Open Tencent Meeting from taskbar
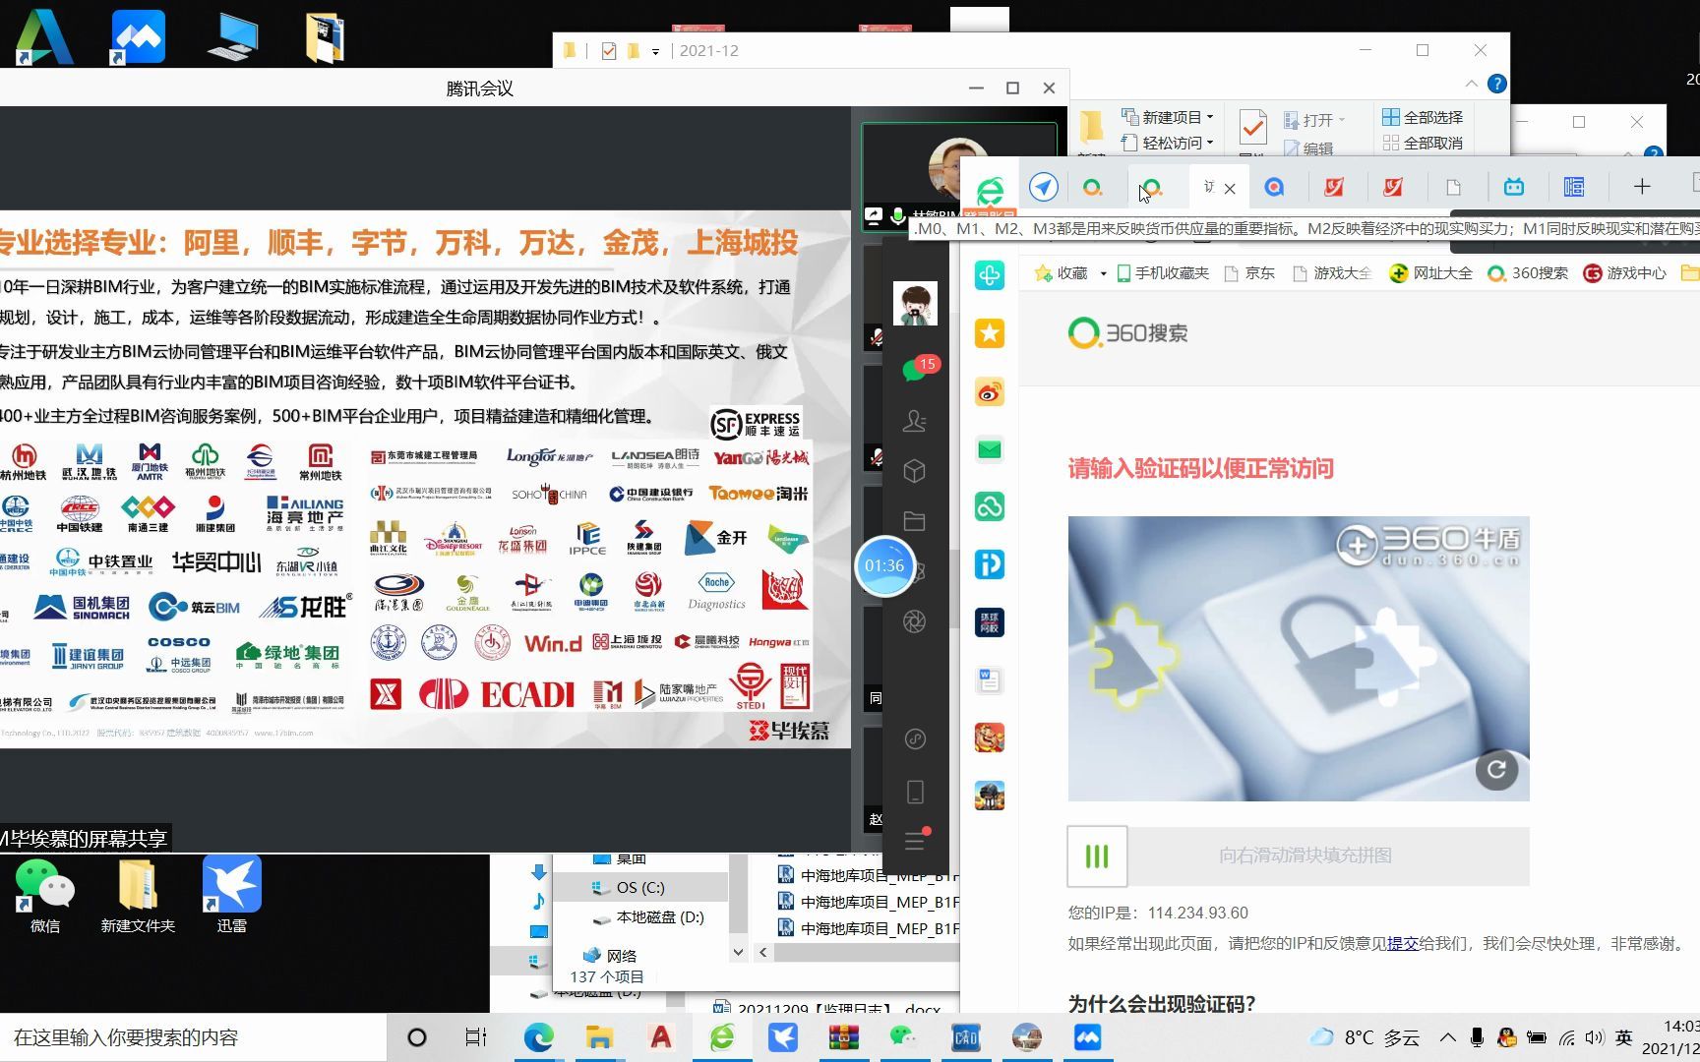The height and width of the screenshot is (1062, 1700). pyautogui.click(x=1087, y=1037)
